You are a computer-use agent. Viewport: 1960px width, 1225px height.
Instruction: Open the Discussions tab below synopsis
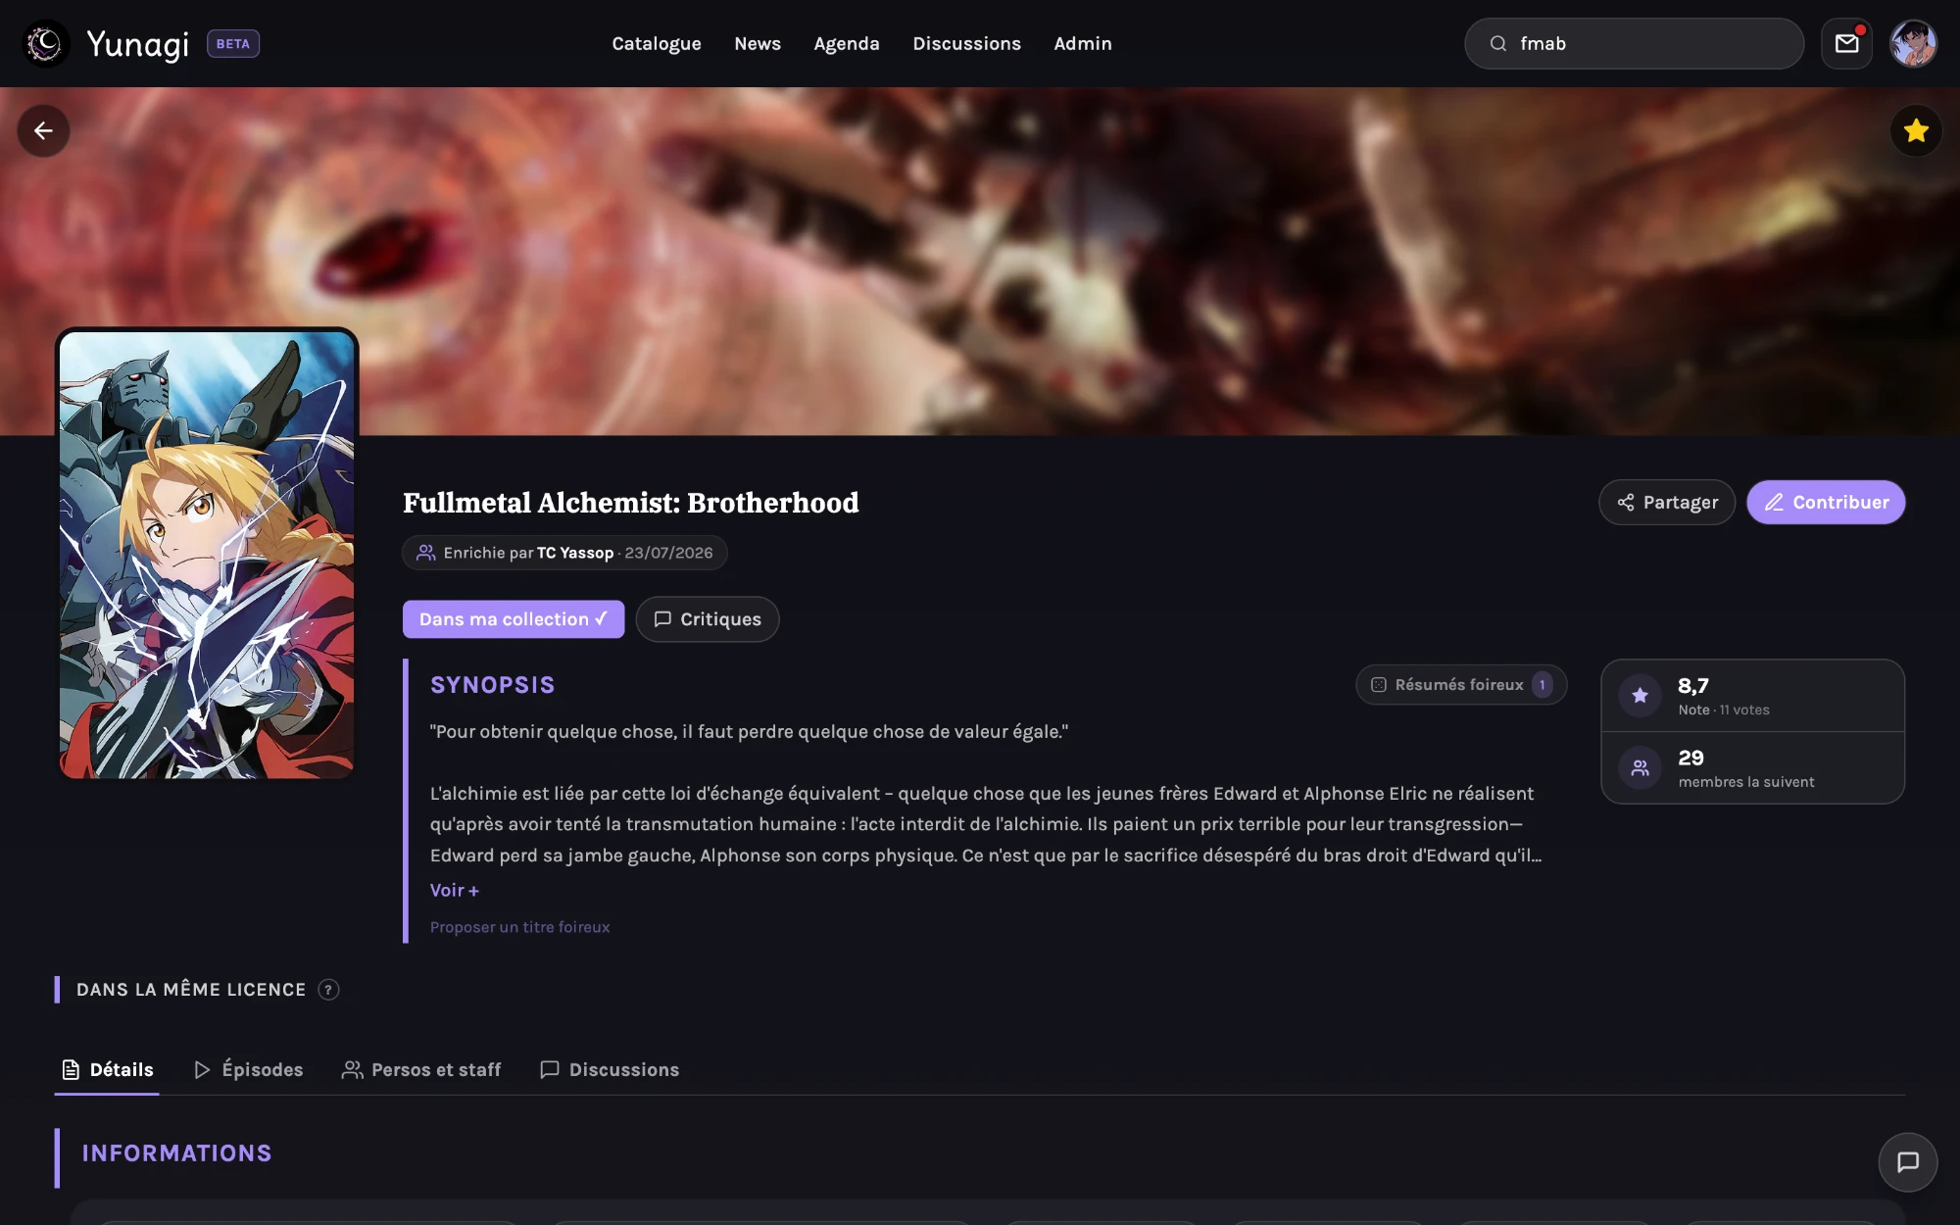610,1069
